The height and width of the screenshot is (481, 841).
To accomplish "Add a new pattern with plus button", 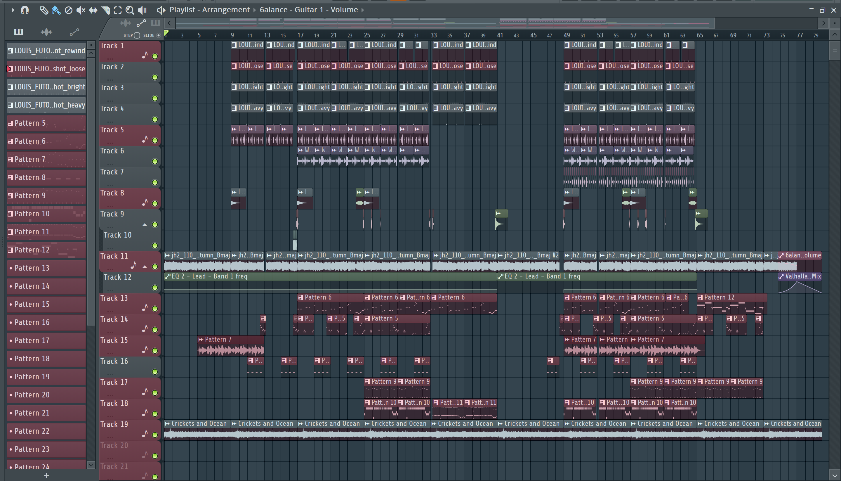I will pos(46,475).
